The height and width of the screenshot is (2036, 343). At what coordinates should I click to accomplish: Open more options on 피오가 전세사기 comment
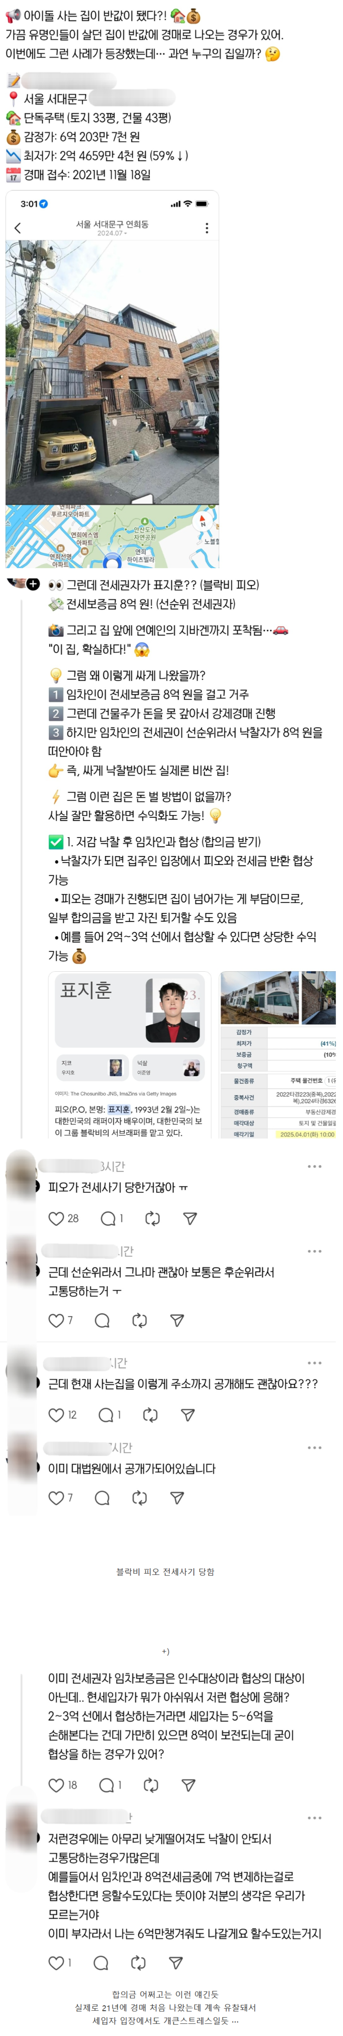pyautogui.click(x=315, y=1166)
